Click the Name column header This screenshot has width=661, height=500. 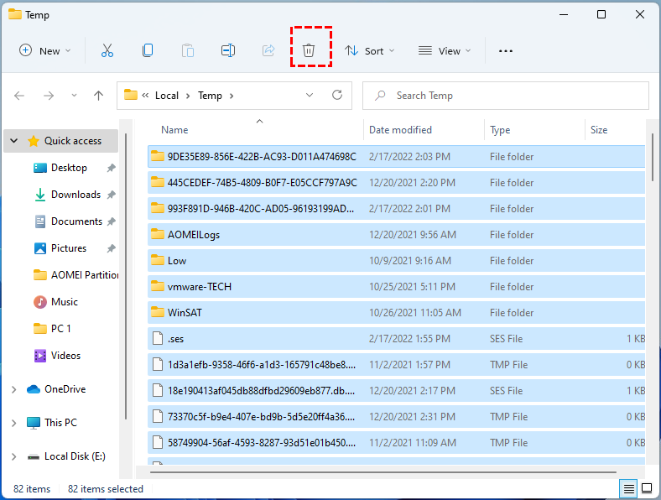click(174, 130)
